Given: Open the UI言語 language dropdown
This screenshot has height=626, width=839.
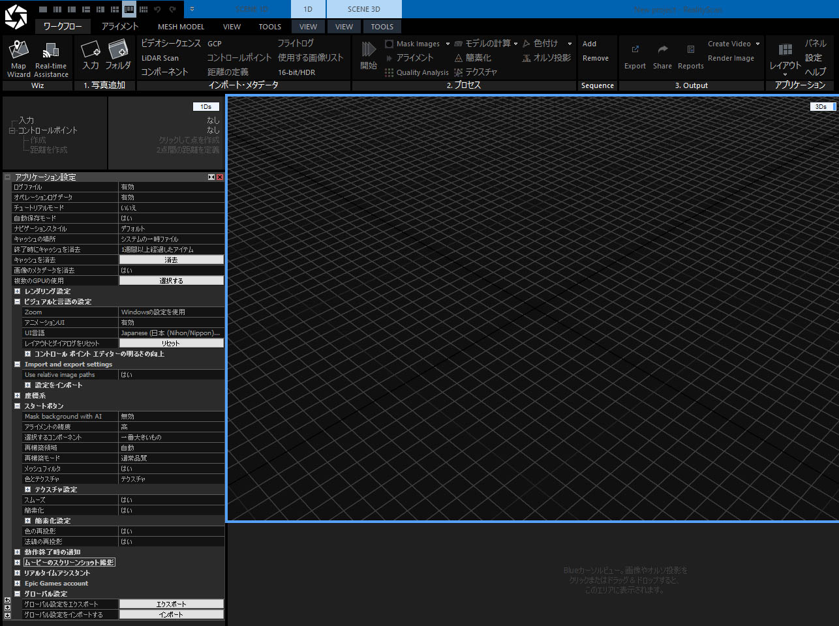Looking at the screenshot, I should [x=171, y=333].
